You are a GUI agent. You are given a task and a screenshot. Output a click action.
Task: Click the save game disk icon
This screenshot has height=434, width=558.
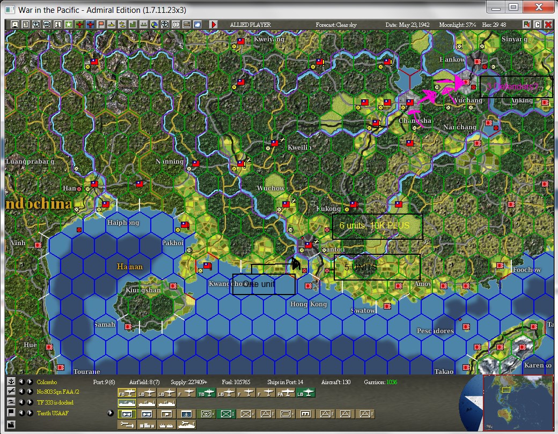[x=15, y=25]
